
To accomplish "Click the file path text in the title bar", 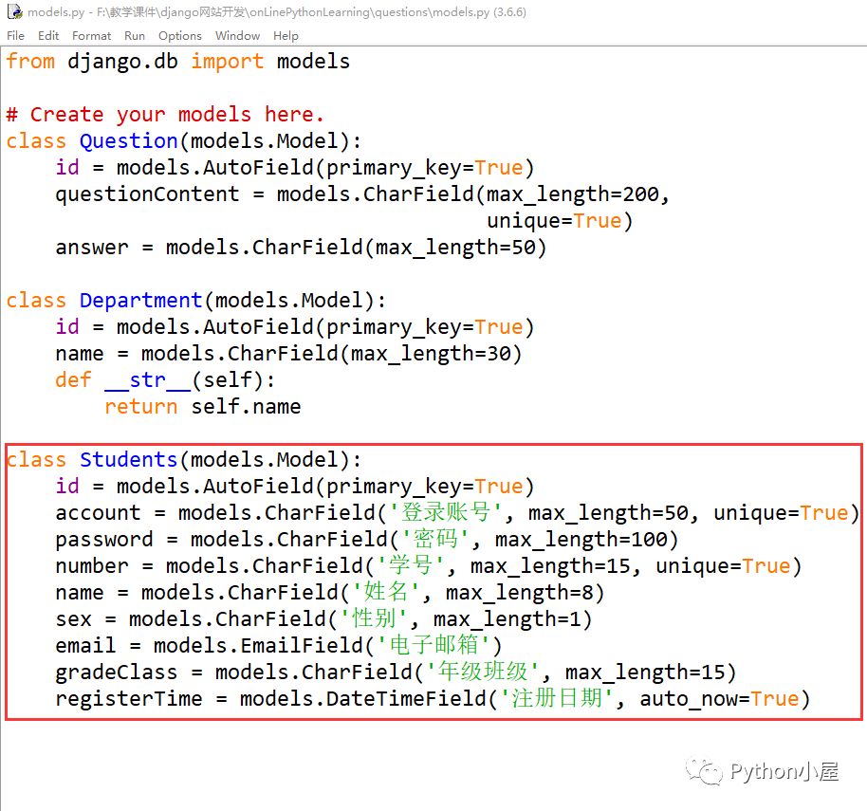I will pos(312,11).
